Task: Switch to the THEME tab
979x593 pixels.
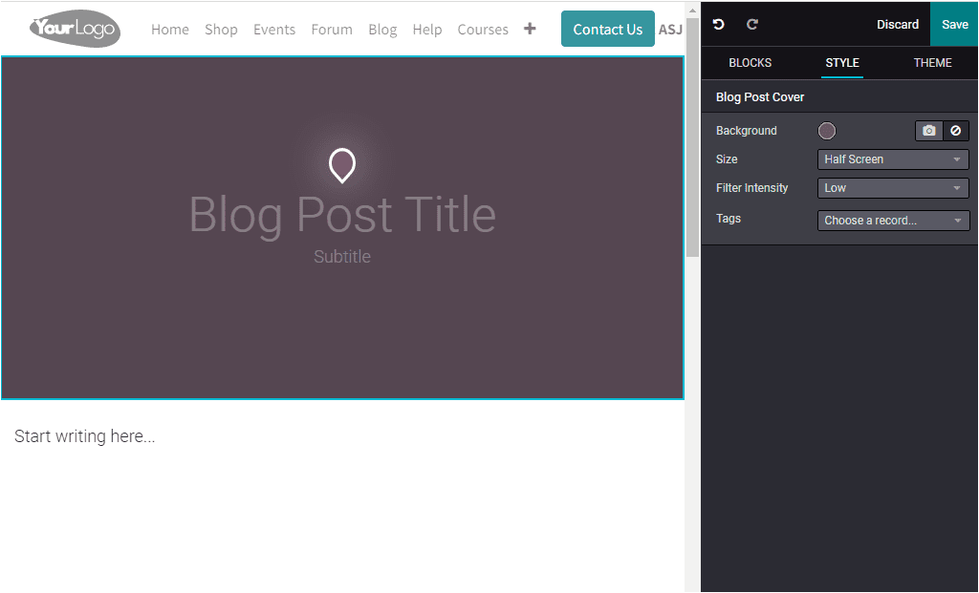Action: click(932, 63)
